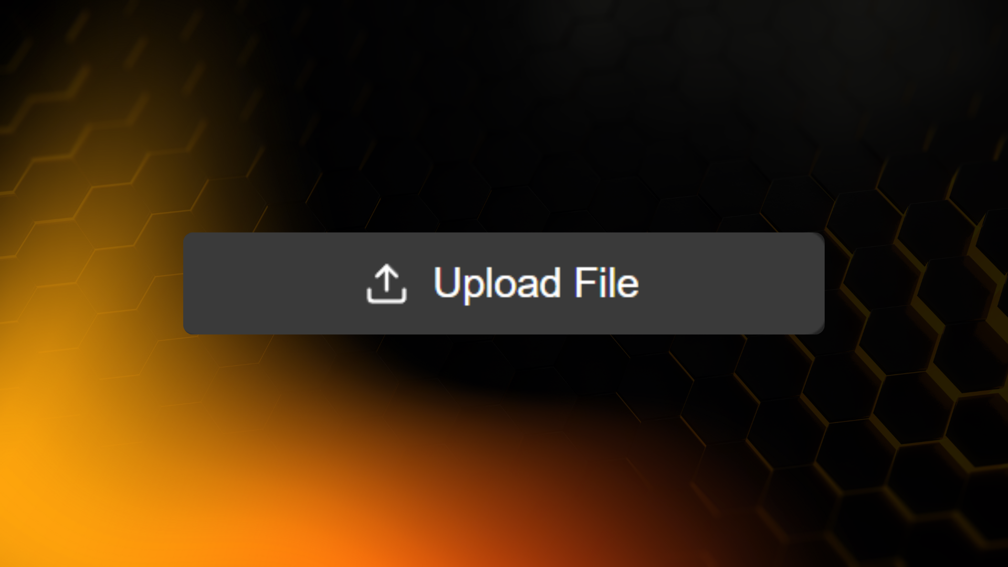Screen dimensions: 1008x567
Task: Launch file picker from Upload File
Action: click(x=504, y=283)
